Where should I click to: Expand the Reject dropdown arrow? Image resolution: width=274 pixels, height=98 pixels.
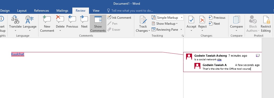tap(202, 31)
